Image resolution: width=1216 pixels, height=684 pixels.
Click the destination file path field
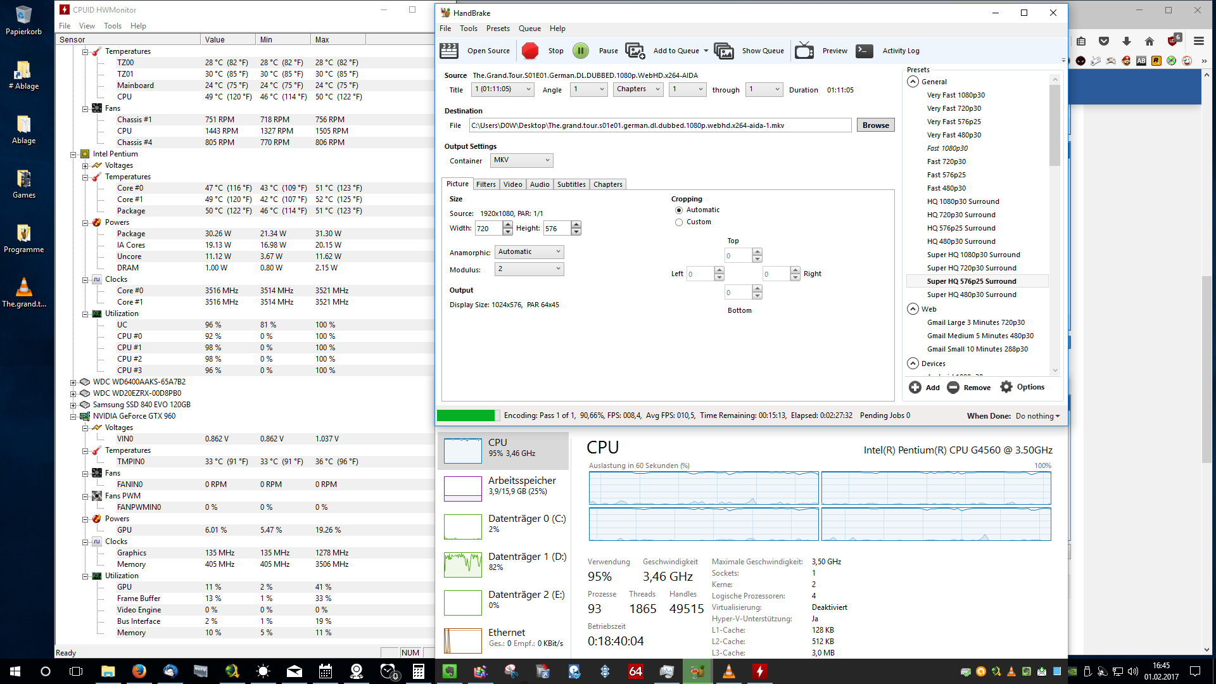pos(659,125)
